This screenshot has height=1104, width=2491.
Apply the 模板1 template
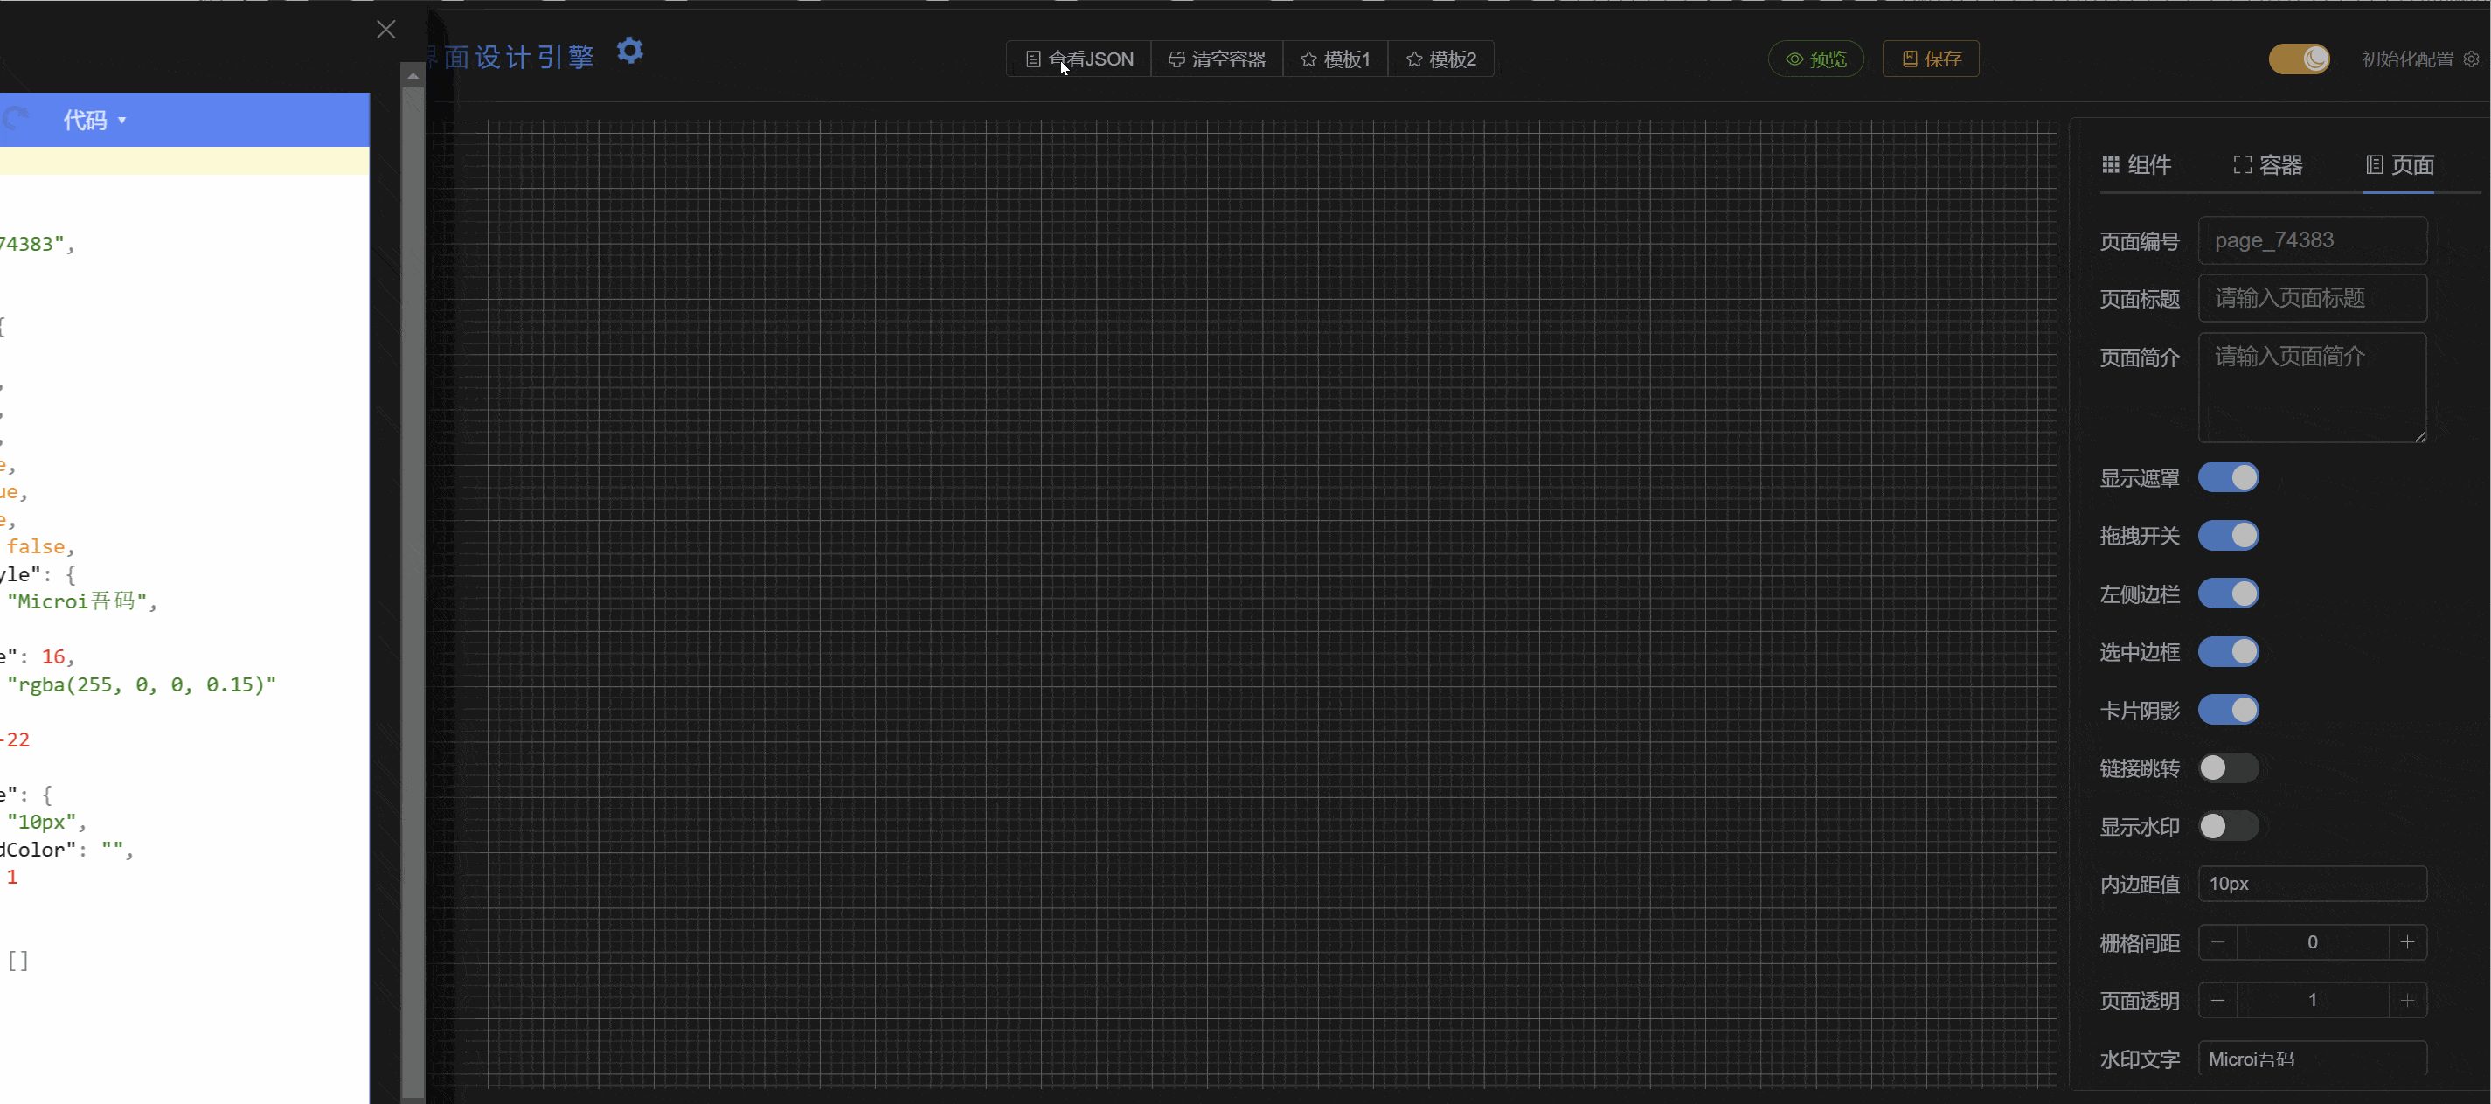pyautogui.click(x=1335, y=59)
